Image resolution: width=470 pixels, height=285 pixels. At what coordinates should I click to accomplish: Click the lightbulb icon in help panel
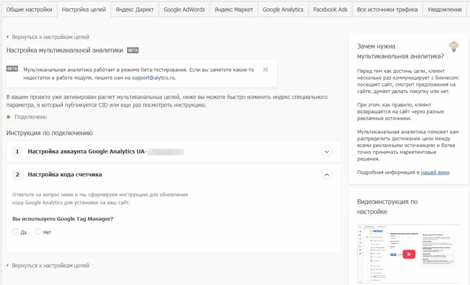click(x=453, y=47)
